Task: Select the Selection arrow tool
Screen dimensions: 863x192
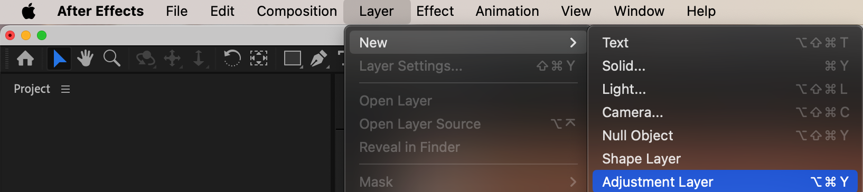Action: (59, 58)
